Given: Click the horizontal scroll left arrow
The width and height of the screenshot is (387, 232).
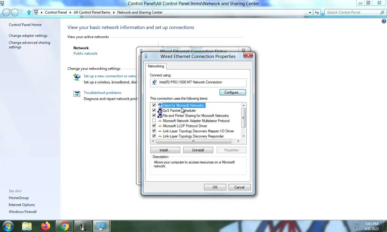Looking at the screenshot, I should pyautogui.click(x=153, y=141).
